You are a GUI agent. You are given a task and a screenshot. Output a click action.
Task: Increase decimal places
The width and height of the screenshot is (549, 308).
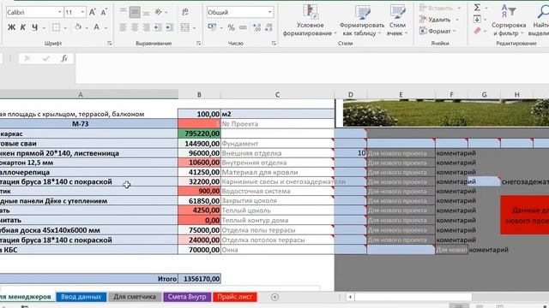click(x=256, y=27)
